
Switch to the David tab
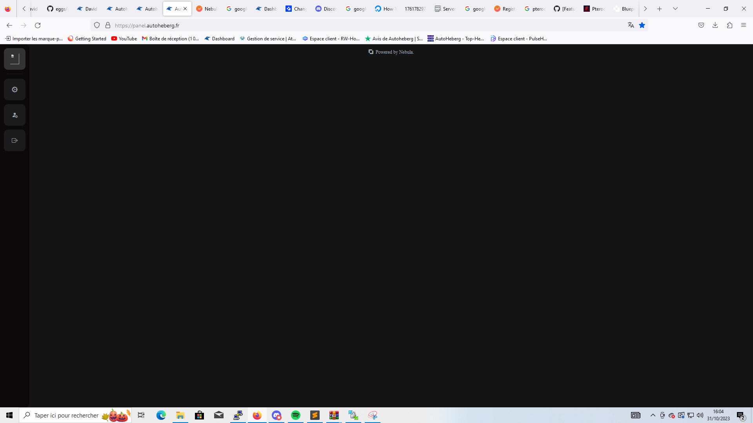pyautogui.click(x=87, y=9)
